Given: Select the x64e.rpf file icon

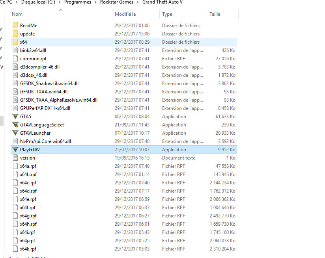Looking at the screenshot, I should point(15,199).
